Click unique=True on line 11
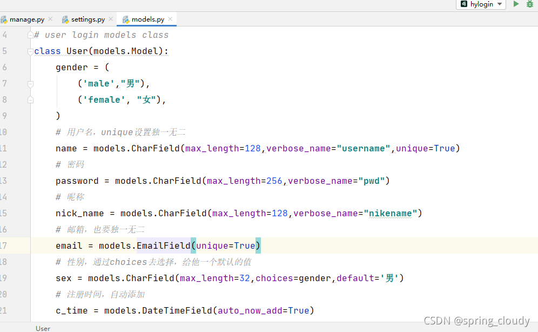The width and height of the screenshot is (538, 332). [x=426, y=148]
